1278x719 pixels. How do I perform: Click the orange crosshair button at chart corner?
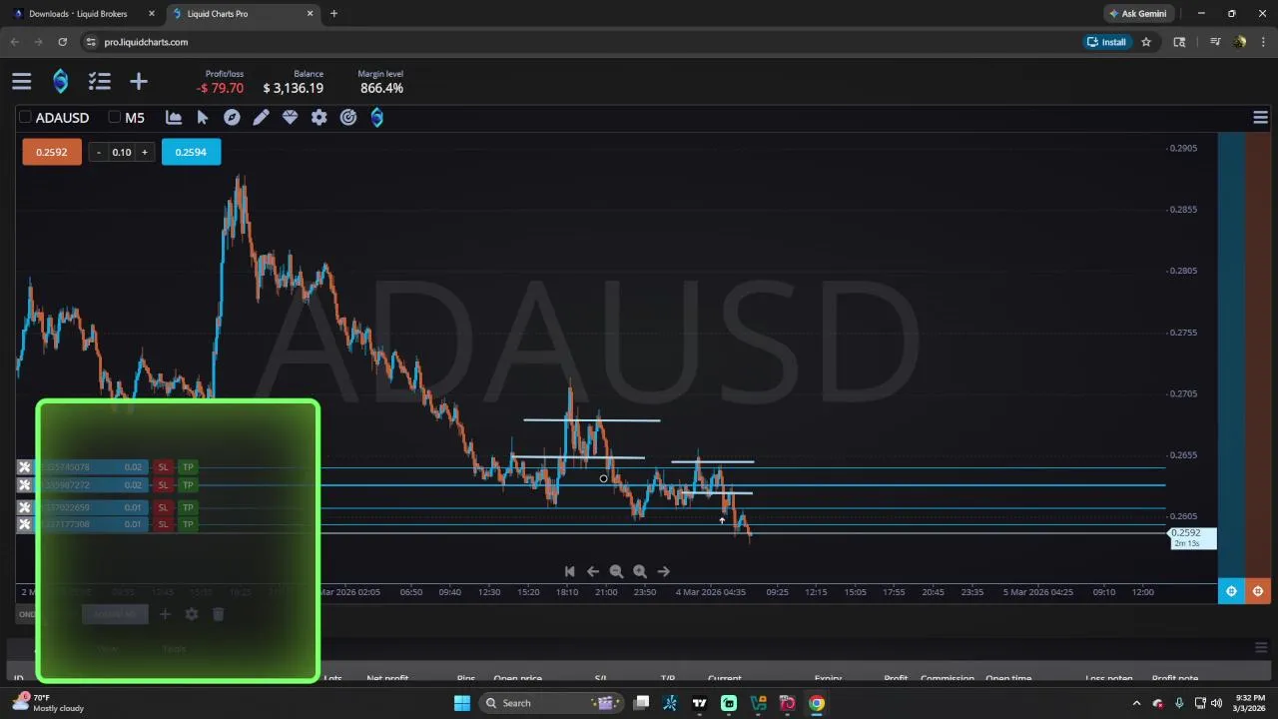[1257, 591]
